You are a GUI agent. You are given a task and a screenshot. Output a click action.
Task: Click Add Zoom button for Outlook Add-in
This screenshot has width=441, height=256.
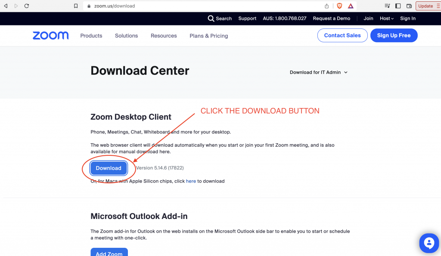(109, 252)
